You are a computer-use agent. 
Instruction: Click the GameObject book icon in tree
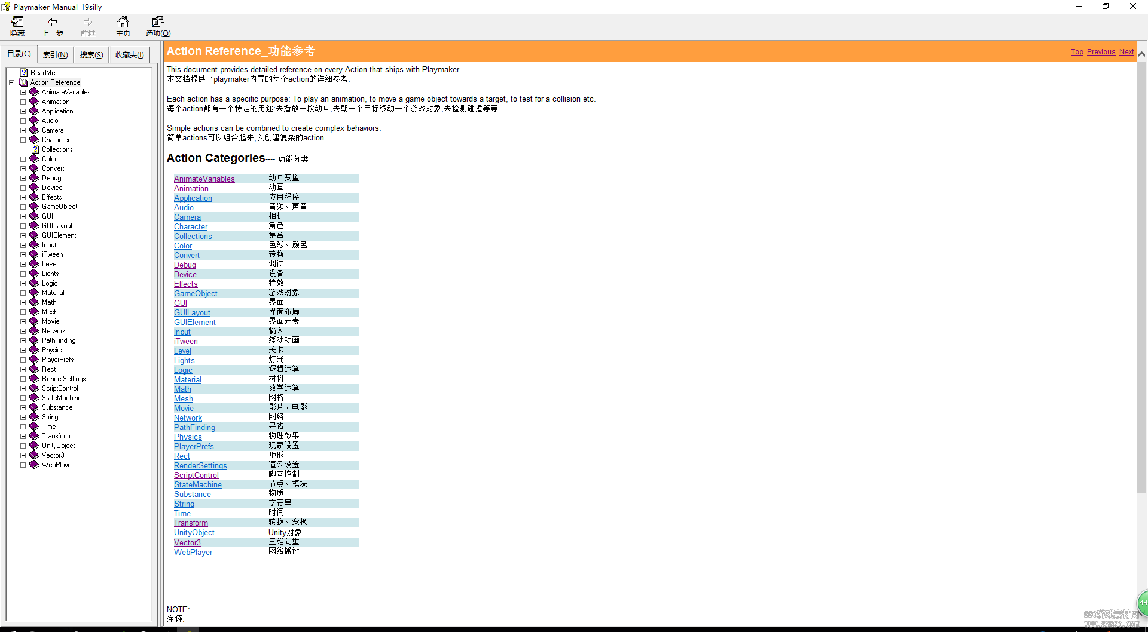click(34, 207)
